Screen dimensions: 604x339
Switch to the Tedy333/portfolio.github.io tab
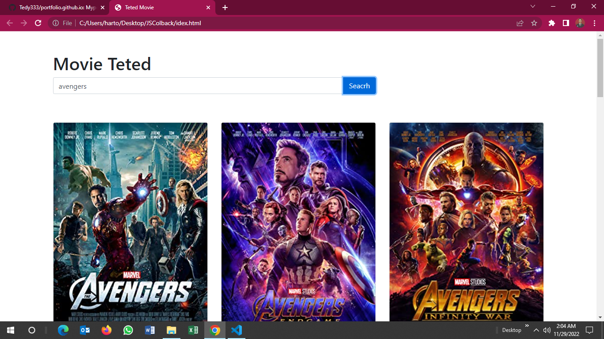click(57, 8)
